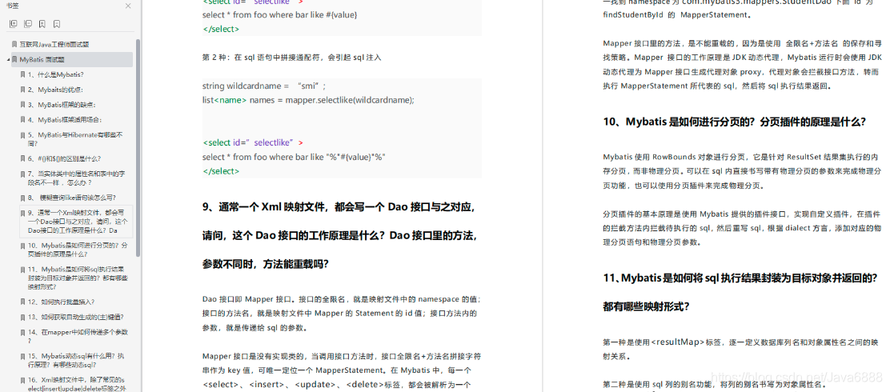890x392 pixels.
Task: Select bookmark 4、MyBatis框架适用场合
Action: click(65, 120)
